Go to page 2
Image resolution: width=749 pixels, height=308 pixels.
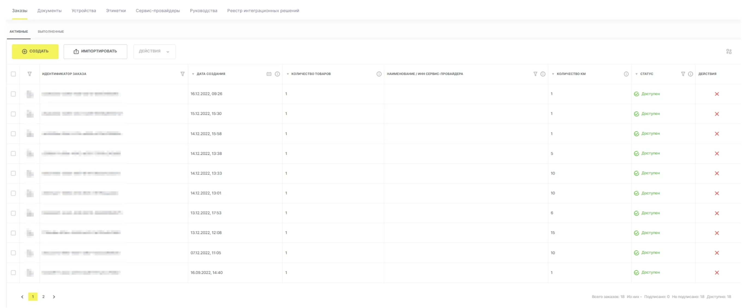tap(43, 297)
